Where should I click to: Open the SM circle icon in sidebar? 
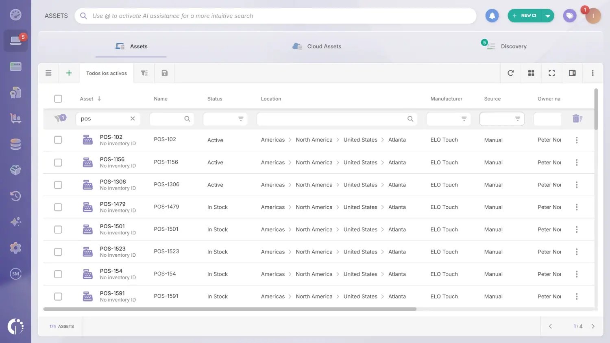coord(15,274)
